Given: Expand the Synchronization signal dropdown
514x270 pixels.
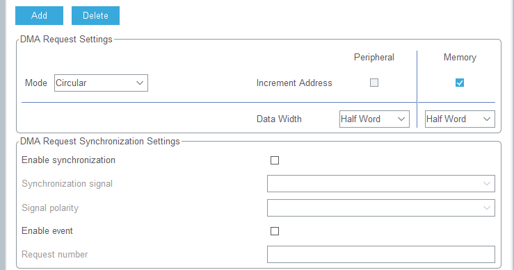Looking at the screenshot, I should click(x=381, y=184).
